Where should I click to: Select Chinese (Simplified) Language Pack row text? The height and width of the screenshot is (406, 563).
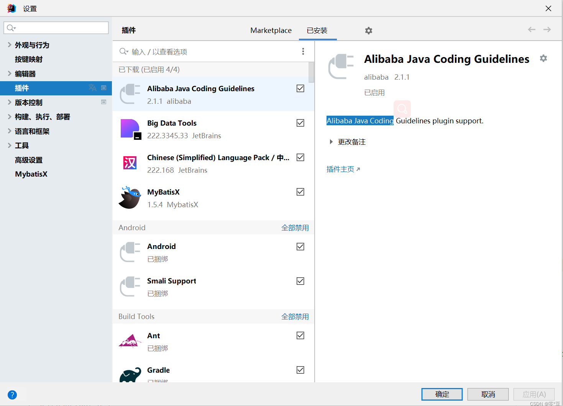click(218, 157)
